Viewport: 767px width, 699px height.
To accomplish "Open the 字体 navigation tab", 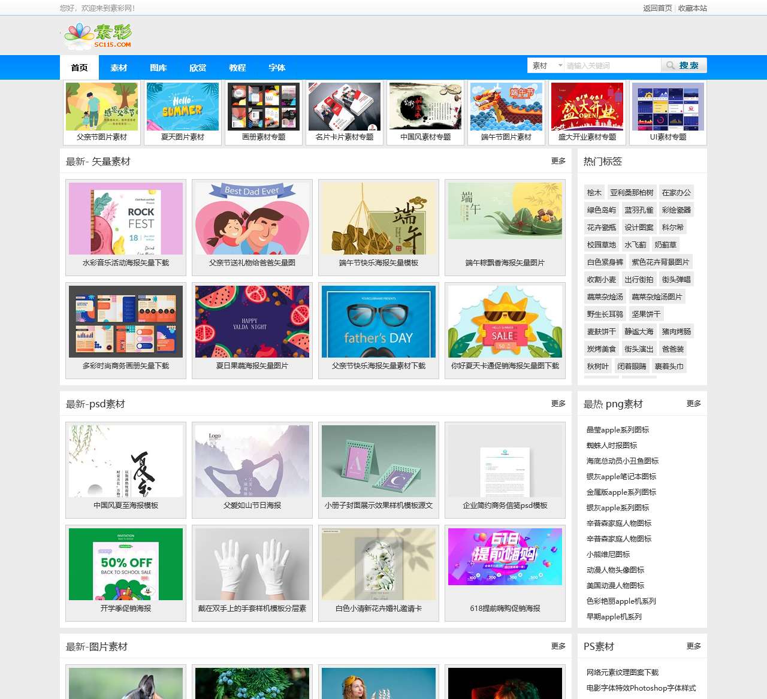I will pyautogui.click(x=277, y=68).
